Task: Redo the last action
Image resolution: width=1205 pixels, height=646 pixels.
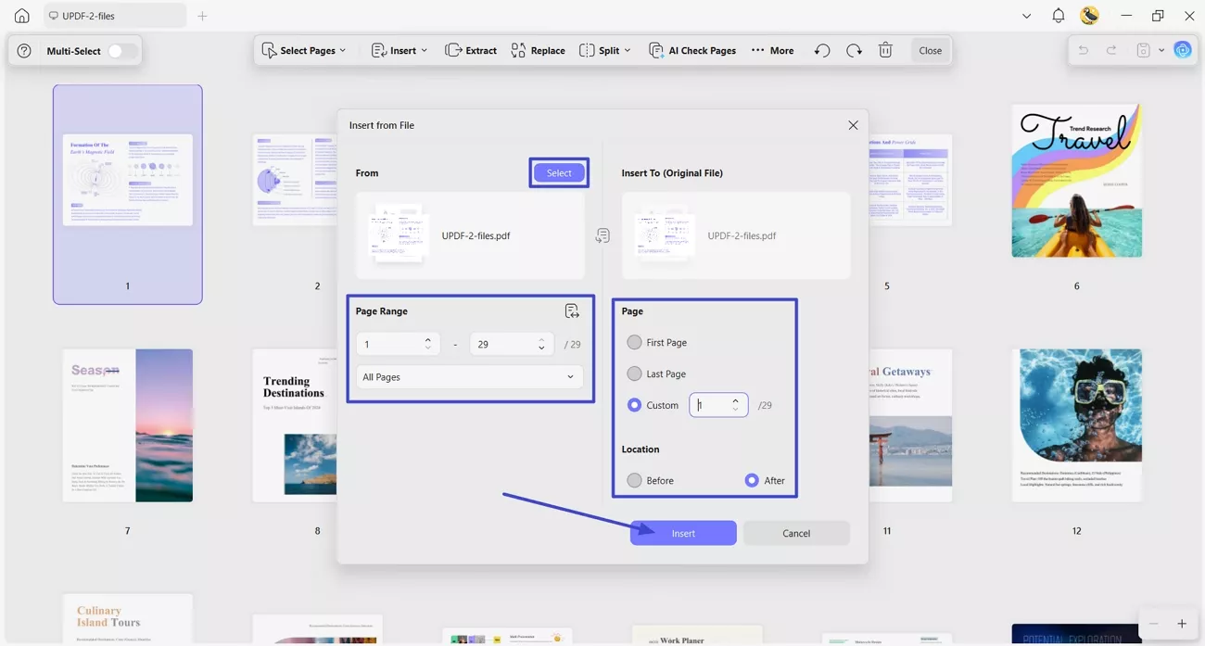Action: pos(854,50)
